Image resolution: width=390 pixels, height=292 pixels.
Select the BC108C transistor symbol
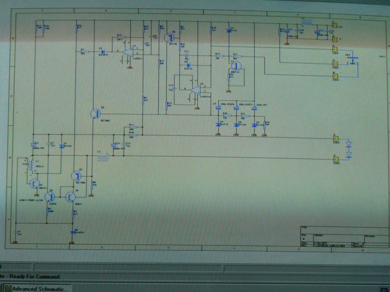(x=96, y=113)
